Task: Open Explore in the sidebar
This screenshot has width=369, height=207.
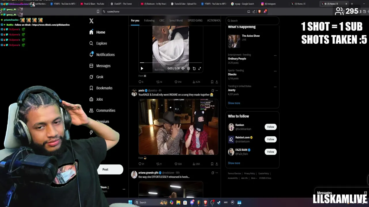Action: [98, 43]
